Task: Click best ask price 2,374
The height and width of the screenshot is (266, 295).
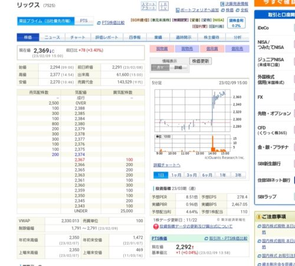Action: (x=80, y=154)
